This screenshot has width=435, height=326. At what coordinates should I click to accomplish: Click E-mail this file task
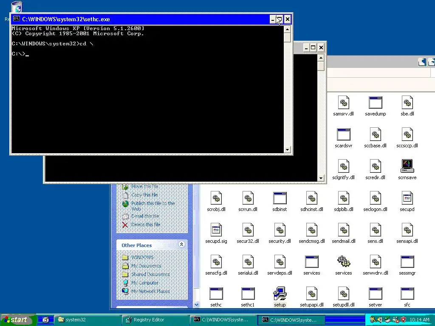(x=145, y=216)
